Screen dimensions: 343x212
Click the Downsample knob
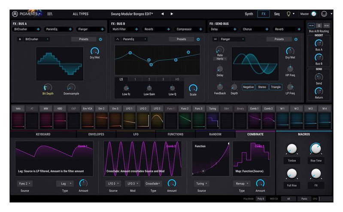pos(71,87)
